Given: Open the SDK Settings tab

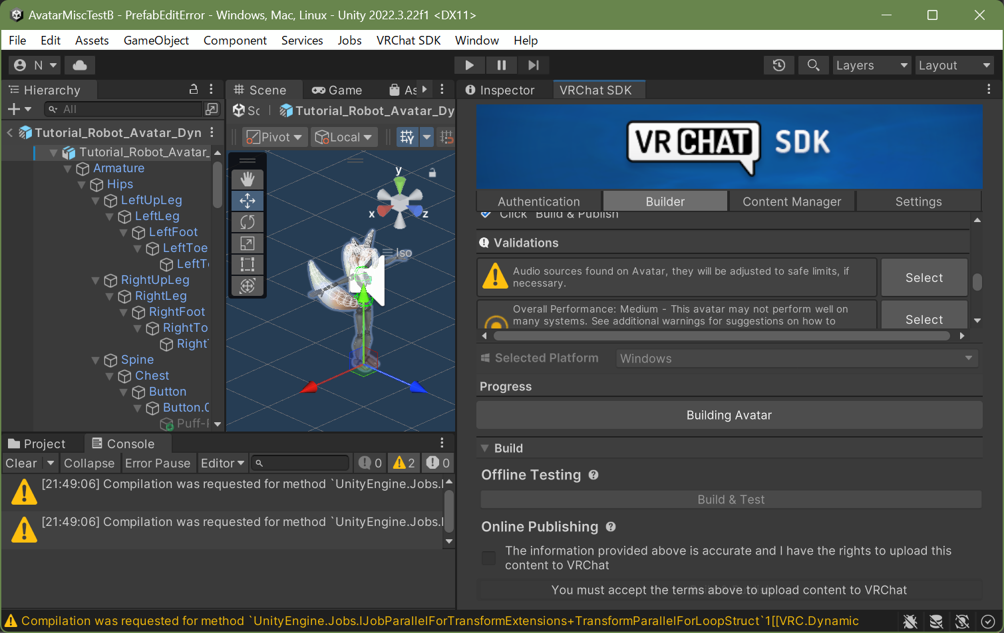Looking at the screenshot, I should [x=918, y=201].
